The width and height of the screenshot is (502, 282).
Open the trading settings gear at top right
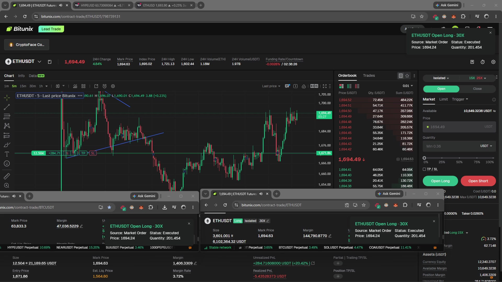493,62
